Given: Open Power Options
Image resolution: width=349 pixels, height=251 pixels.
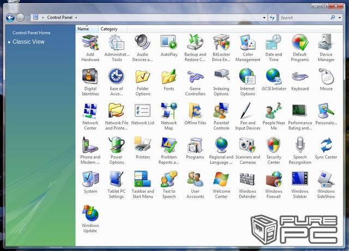Looking at the screenshot, I should [x=116, y=151].
